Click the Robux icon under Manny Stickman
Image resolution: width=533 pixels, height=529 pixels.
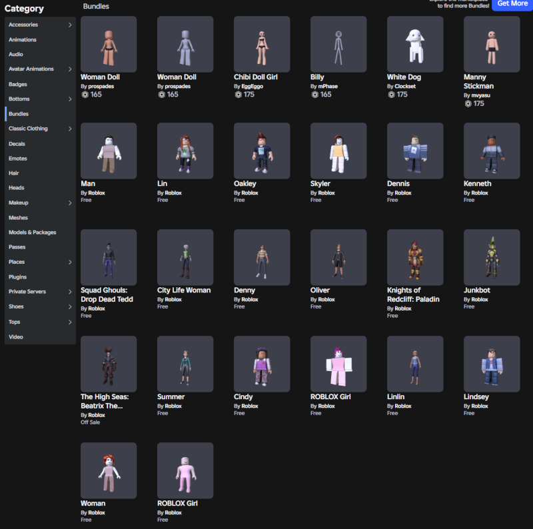pyautogui.click(x=468, y=104)
